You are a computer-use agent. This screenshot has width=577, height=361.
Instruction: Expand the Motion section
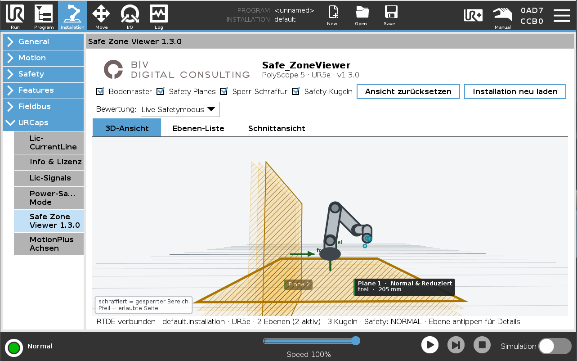[x=43, y=58]
